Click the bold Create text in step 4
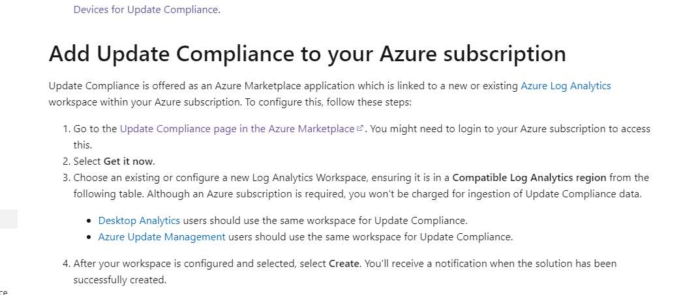The image size is (683, 295). tap(344, 264)
